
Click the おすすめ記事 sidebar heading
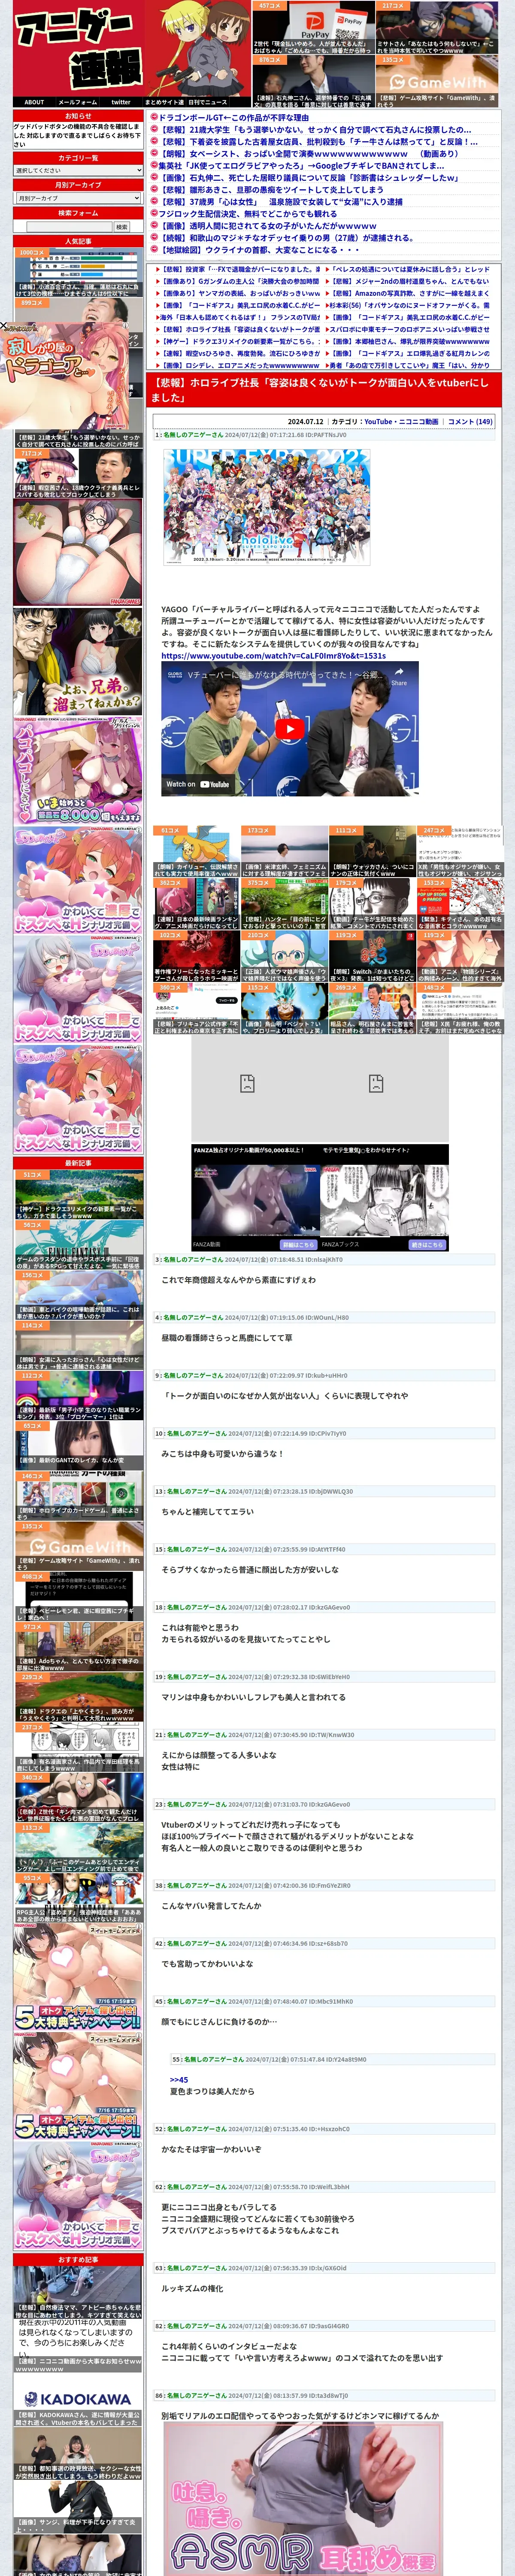point(78,2259)
